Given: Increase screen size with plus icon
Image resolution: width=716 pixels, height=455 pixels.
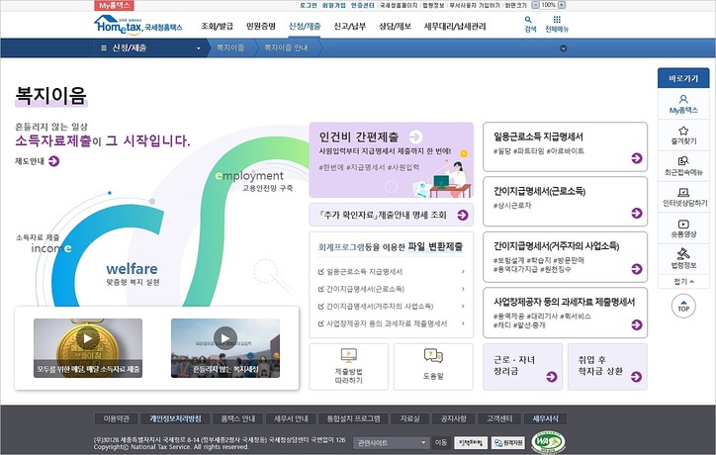Looking at the screenshot, I should pyautogui.click(x=562, y=5).
